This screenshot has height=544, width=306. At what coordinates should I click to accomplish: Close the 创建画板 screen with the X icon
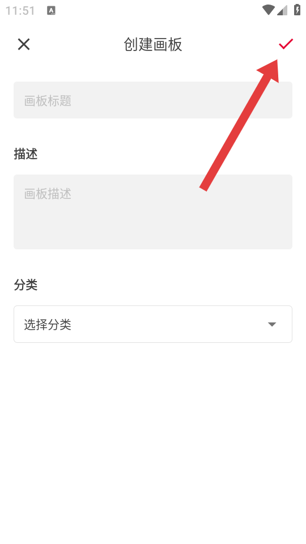click(x=24, y=44)
